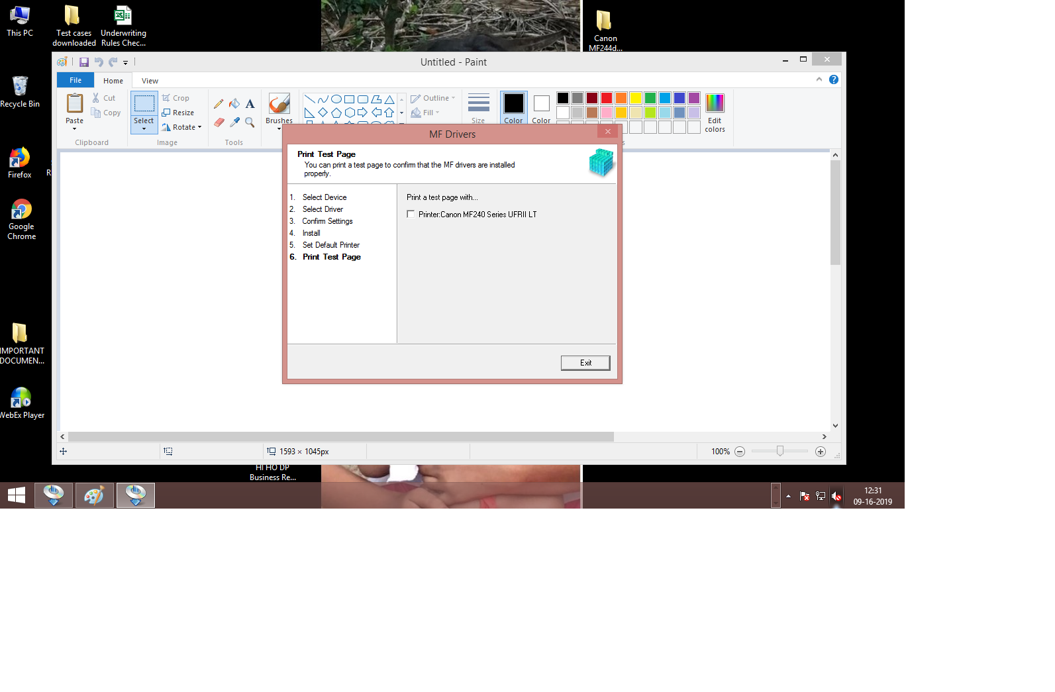Select the Oval shape

point(336,99)
